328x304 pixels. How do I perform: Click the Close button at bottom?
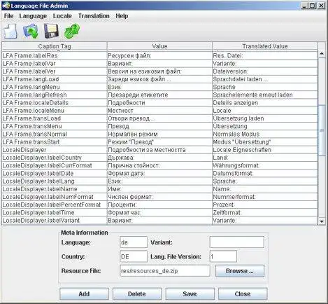pyautogui.click(x=243, y=293)
